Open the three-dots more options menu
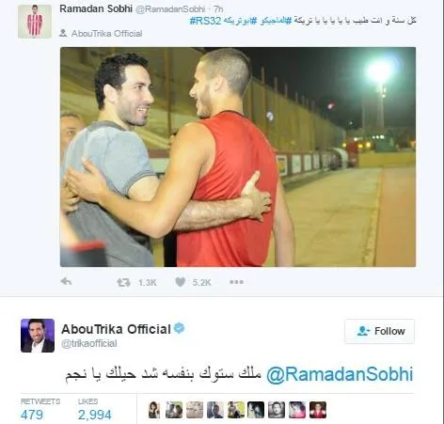Viewport: 444px width, 424px height. 236,282
